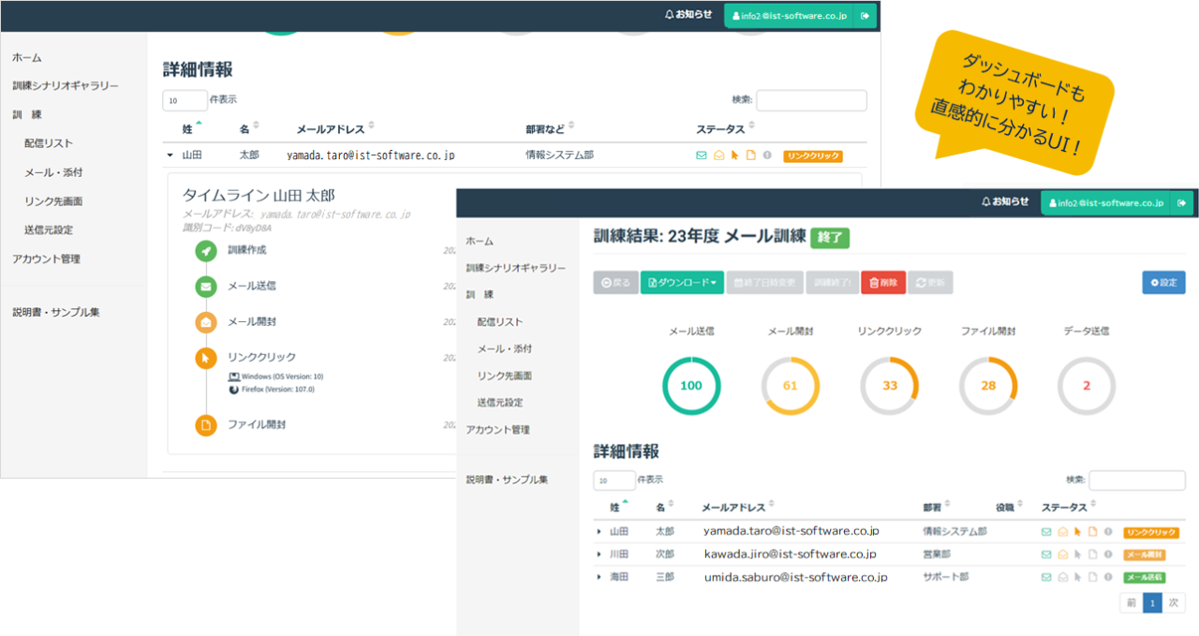Open メール・添付 in back window sidebar

click(x=53, y=172)
